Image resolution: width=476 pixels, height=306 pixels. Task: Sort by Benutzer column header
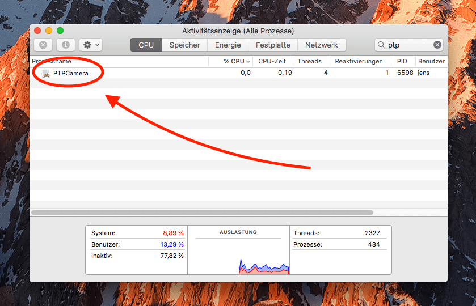[431, 61]
